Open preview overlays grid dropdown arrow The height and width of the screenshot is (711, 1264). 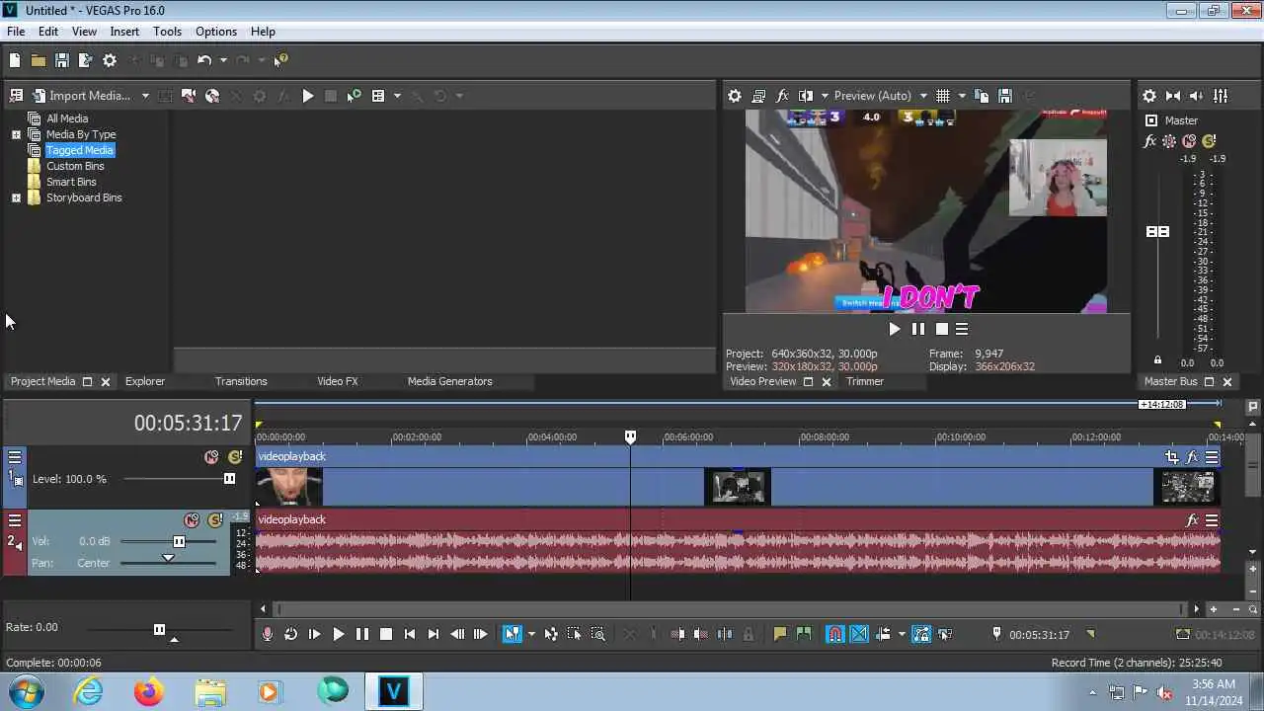(x=961, y=96)
